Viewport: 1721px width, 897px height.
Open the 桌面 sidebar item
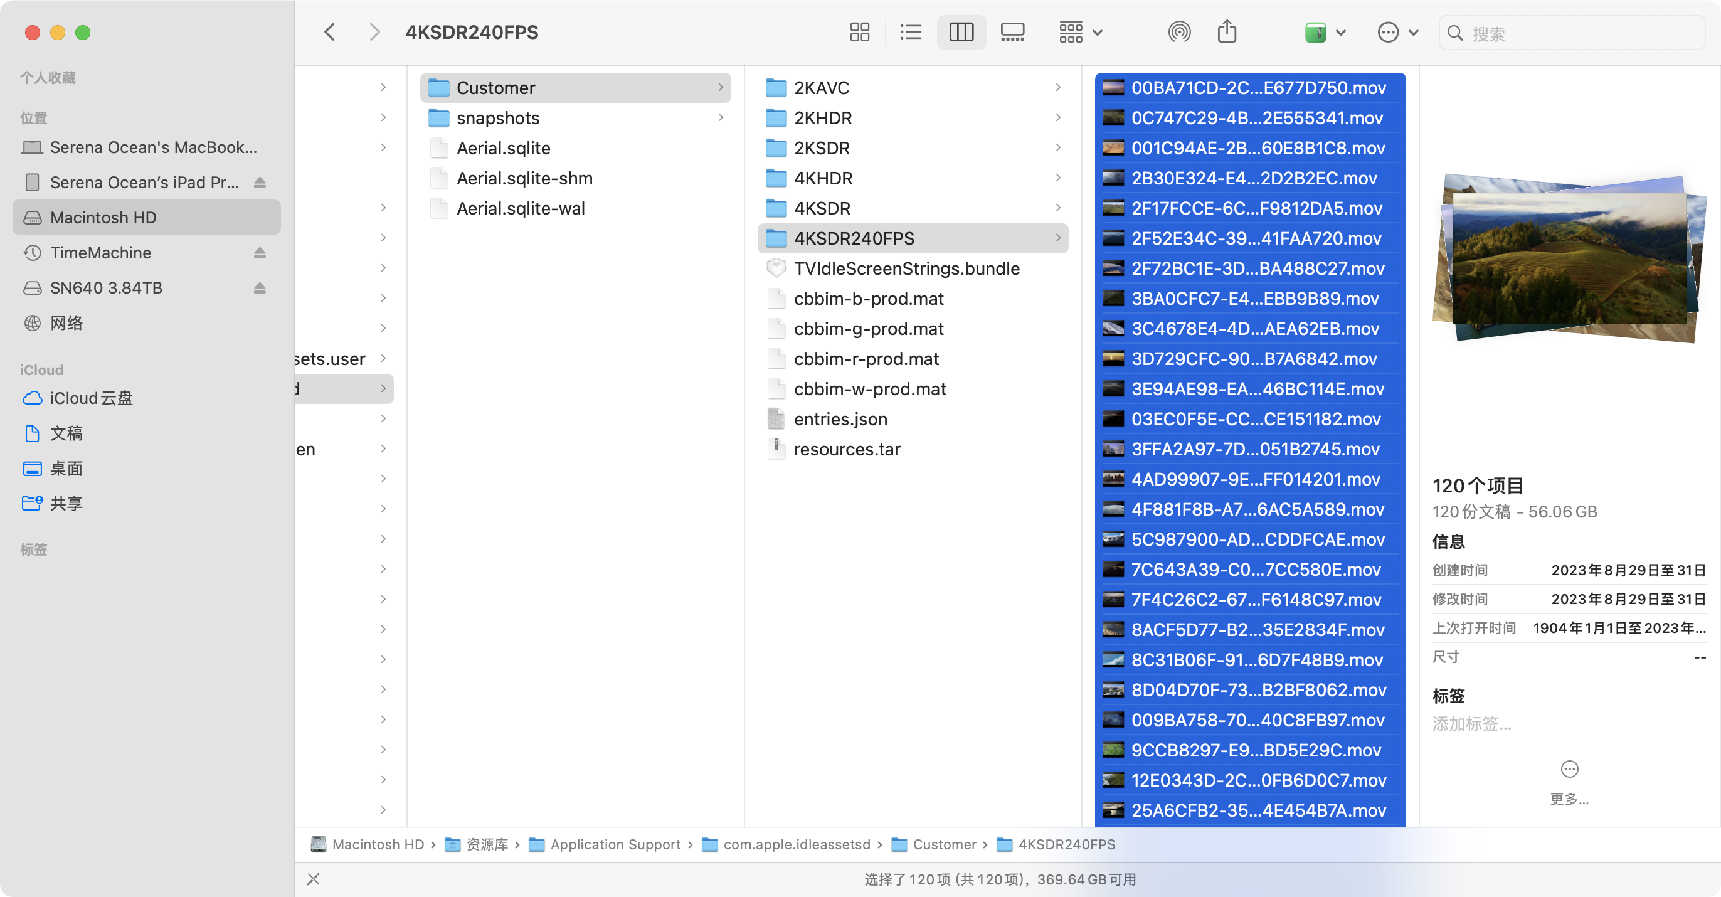[x=67, y=469]
